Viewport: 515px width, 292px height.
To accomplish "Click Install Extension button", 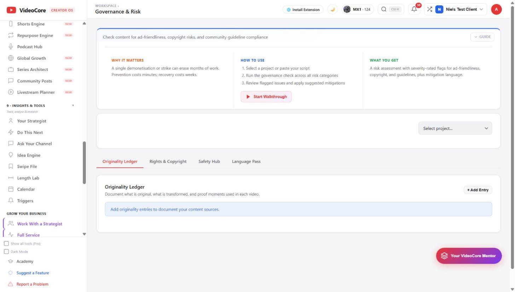I will coord(303,10).
